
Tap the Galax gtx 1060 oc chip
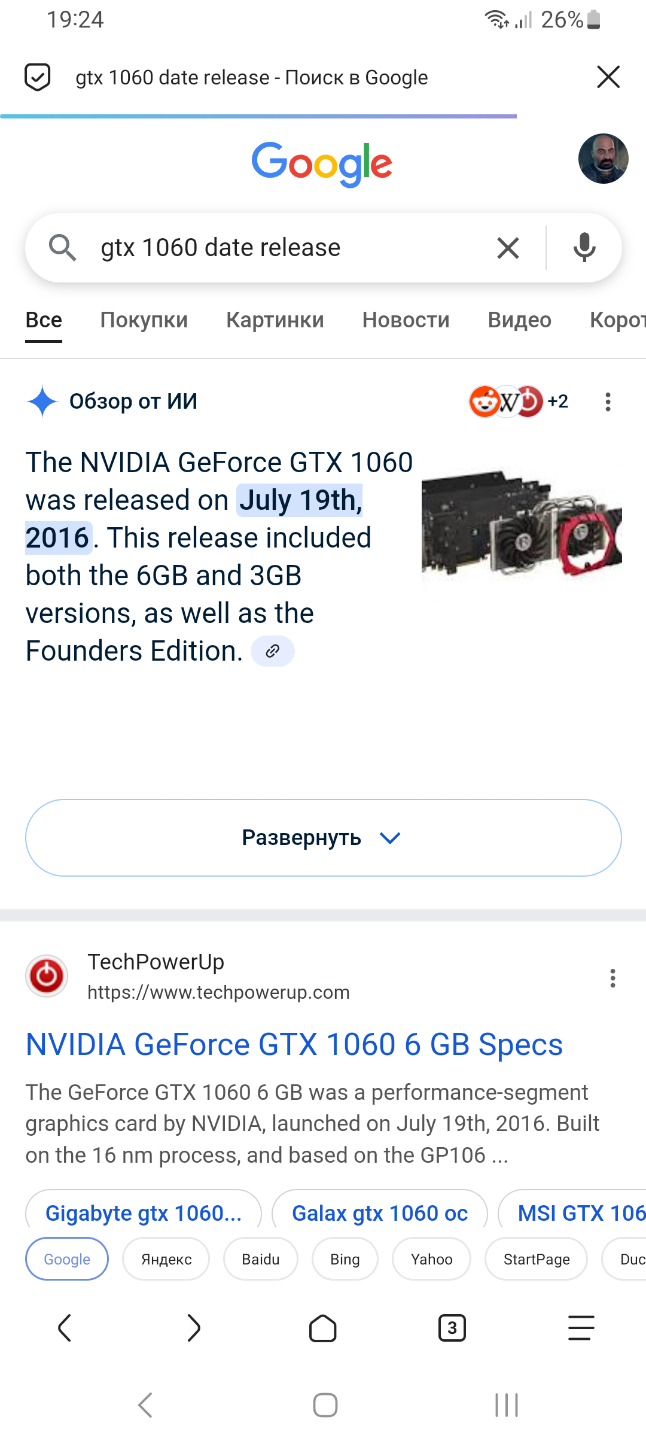point(380,1212)
